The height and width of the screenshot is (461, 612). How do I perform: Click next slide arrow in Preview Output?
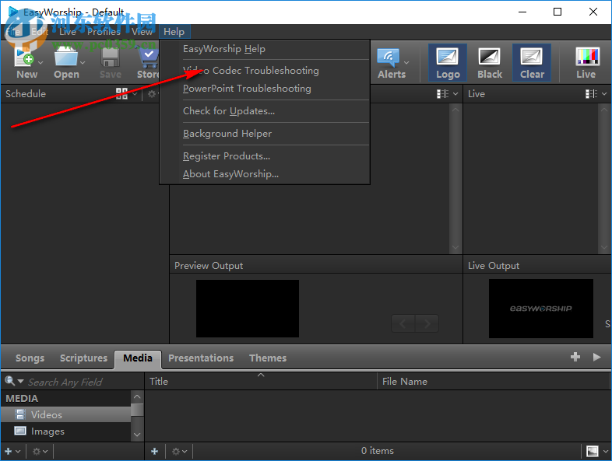[x=427, y=323]
